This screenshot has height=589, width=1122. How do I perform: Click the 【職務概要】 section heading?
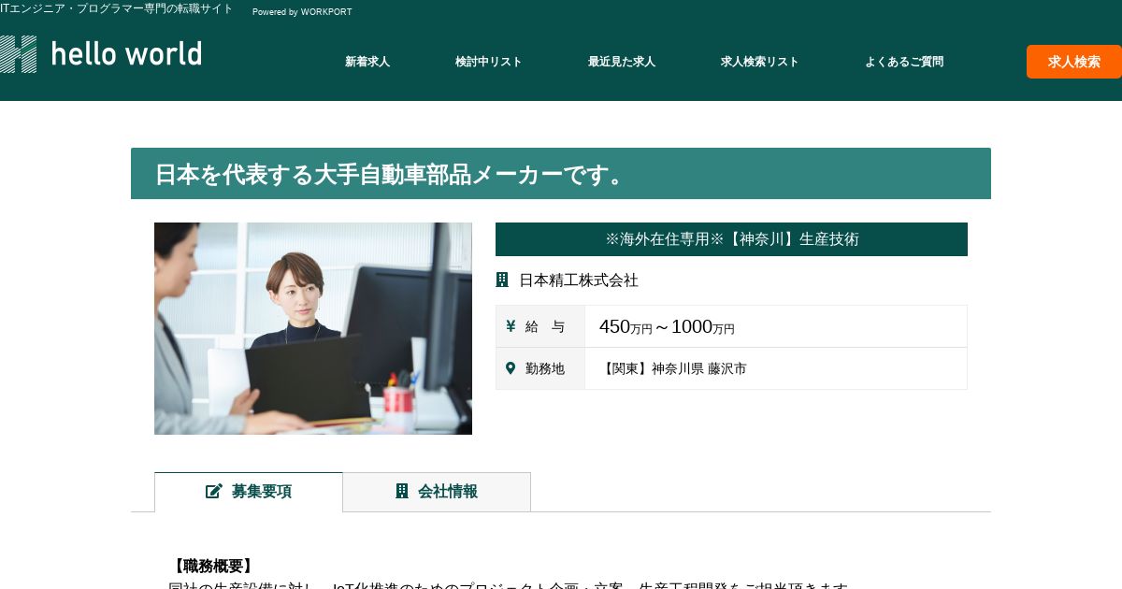click(213, 566)
